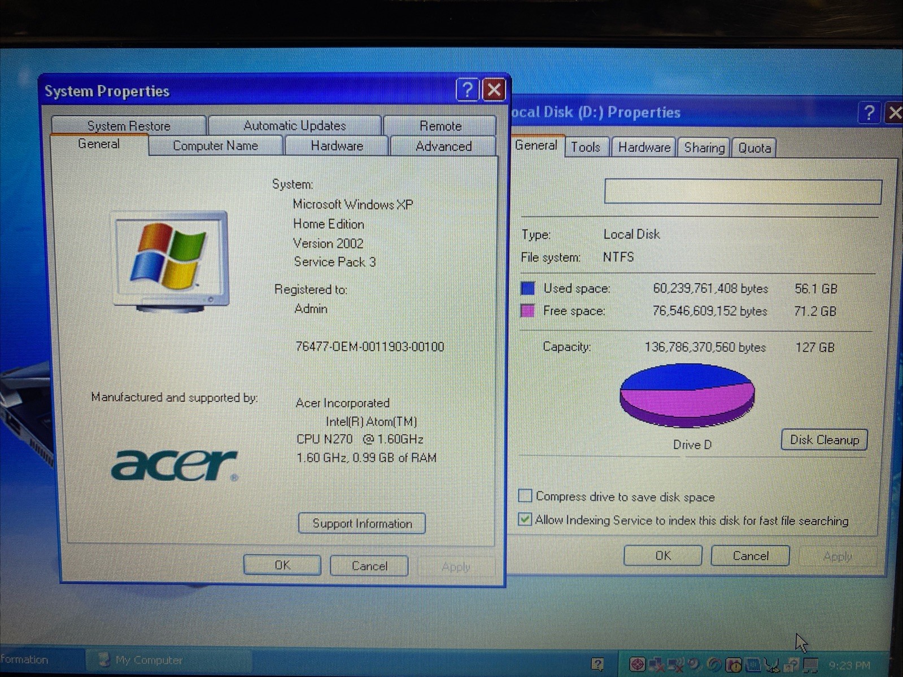Click the Drive D pie chart
The height and width of the screenshot is (677, 903).
[x=687, y=395]
